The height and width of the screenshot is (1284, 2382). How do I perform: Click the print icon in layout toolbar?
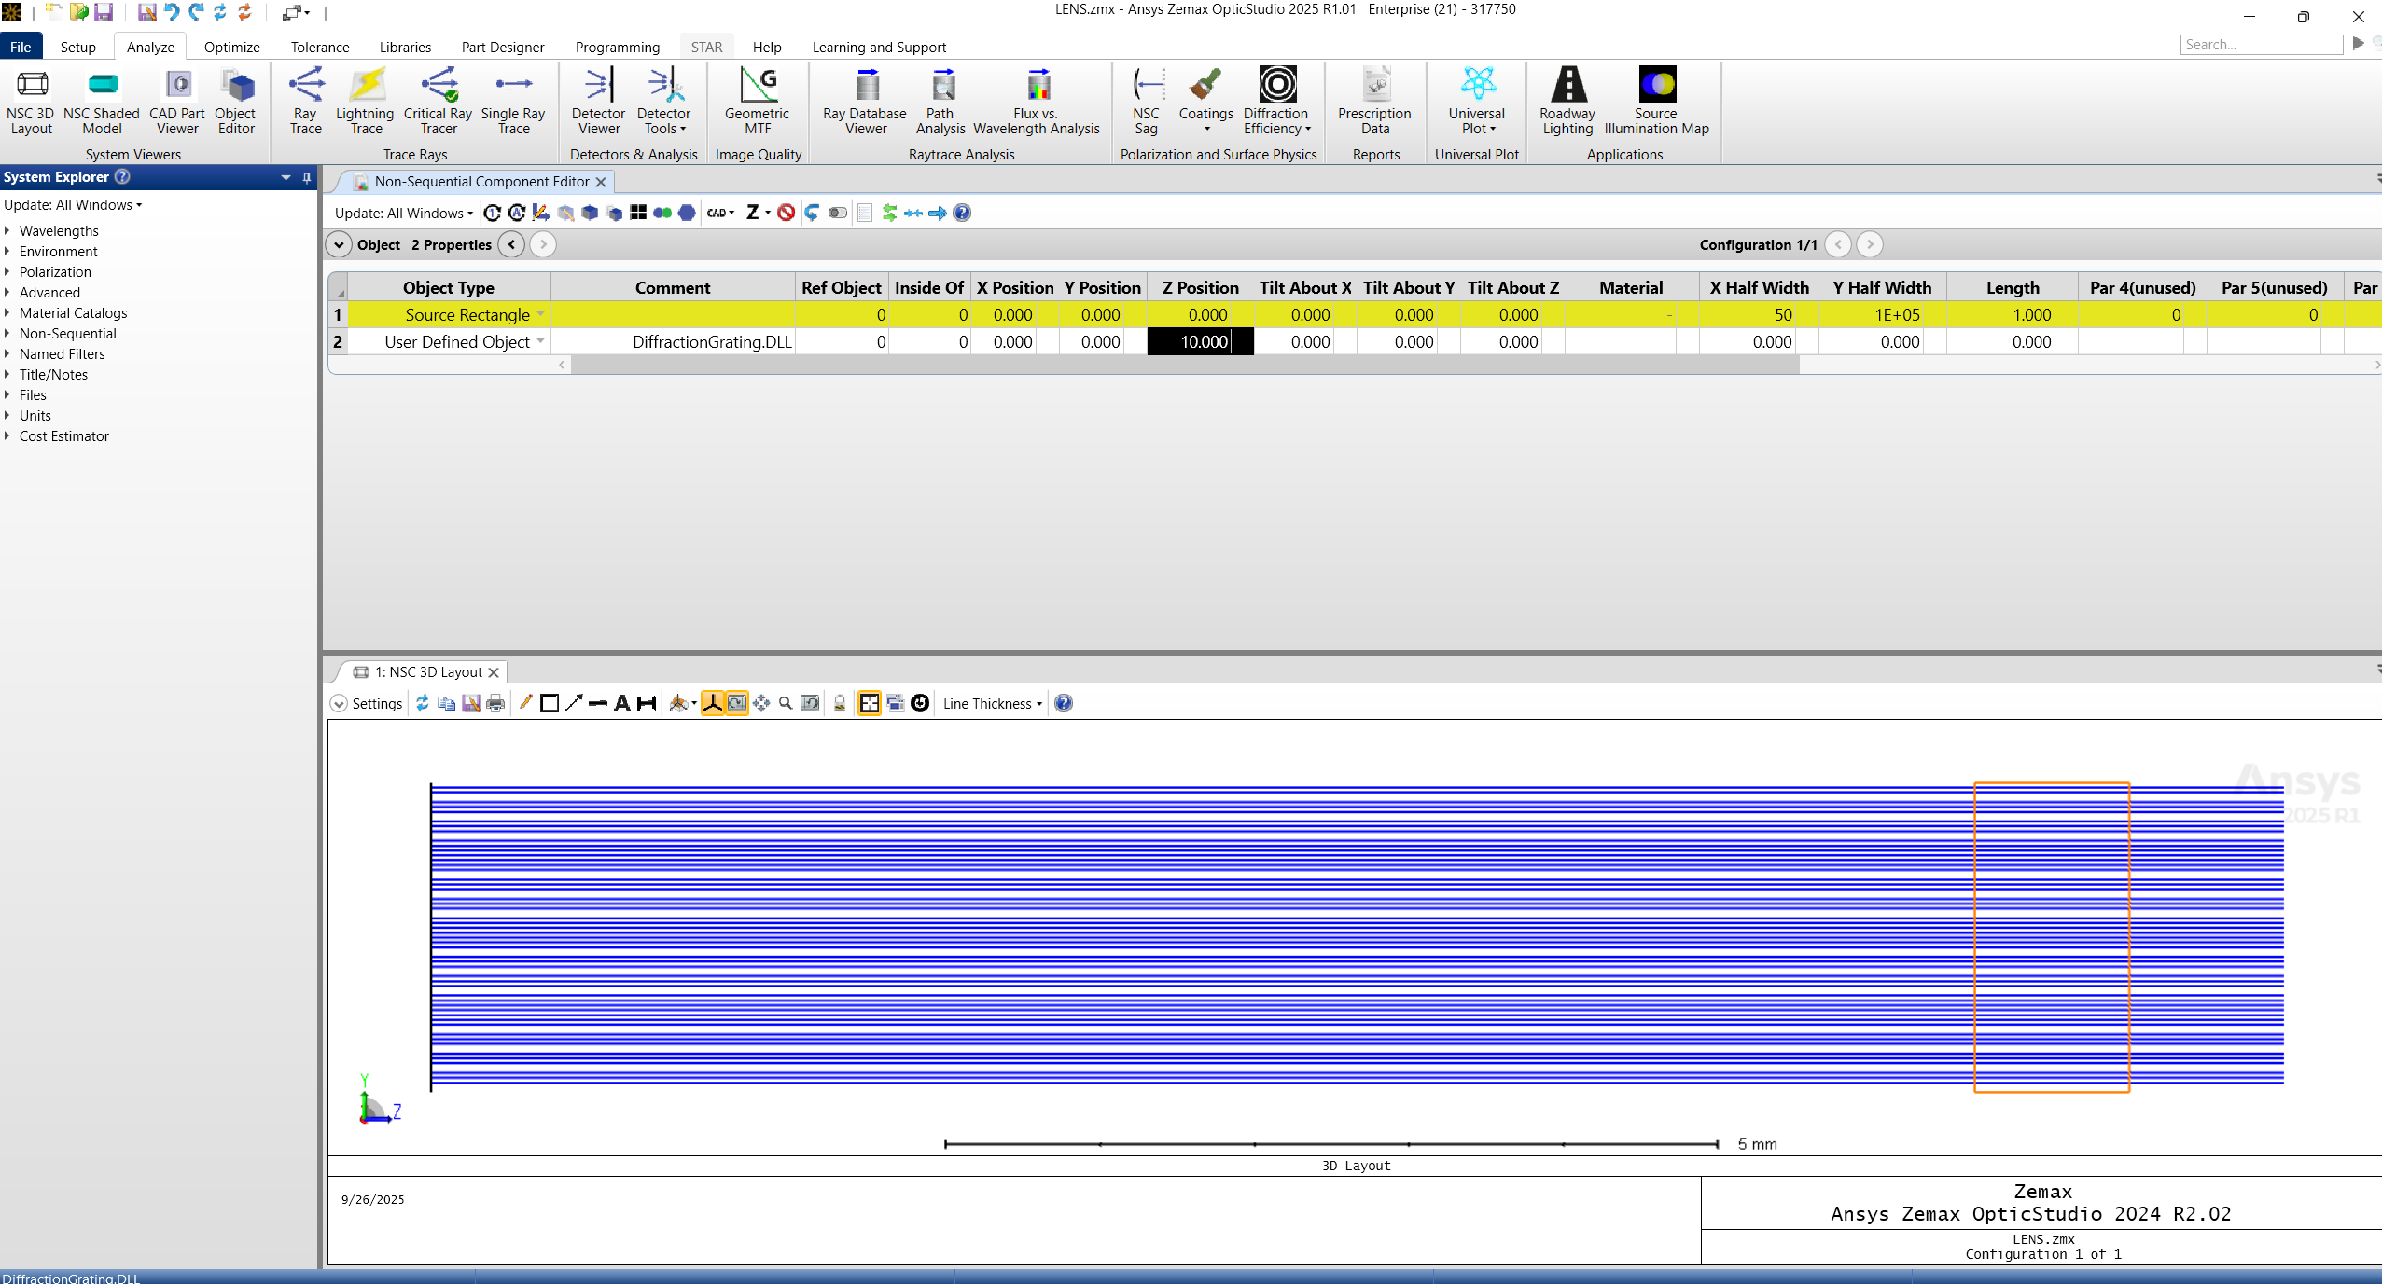(x=495, y=703)
